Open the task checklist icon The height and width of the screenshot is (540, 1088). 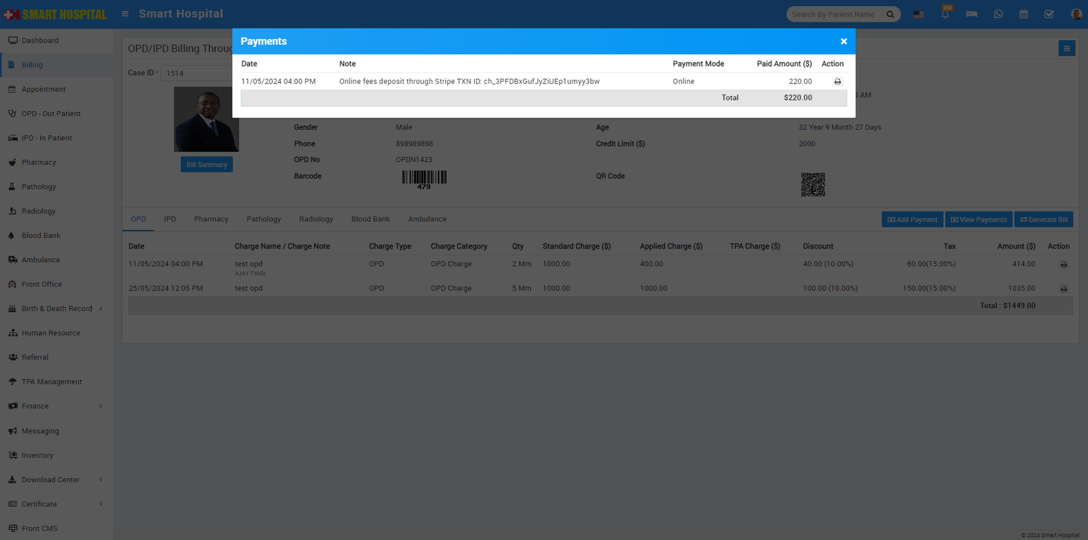(1049, 14)
